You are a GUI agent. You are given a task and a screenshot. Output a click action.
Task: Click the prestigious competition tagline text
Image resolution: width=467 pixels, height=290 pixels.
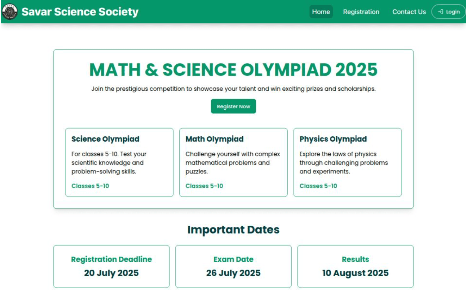pyautogui.click(x=233, y=89)
